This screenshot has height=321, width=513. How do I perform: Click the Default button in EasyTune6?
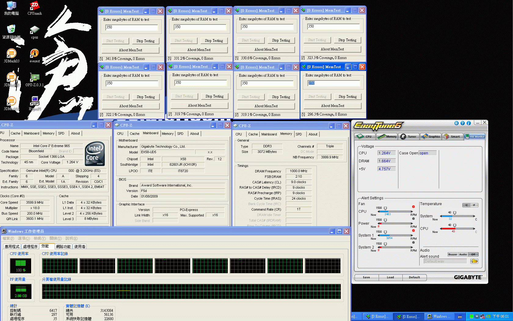414,277
